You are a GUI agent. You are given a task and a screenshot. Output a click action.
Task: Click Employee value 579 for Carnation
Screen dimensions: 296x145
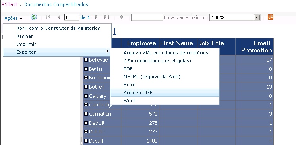(153, 114)
